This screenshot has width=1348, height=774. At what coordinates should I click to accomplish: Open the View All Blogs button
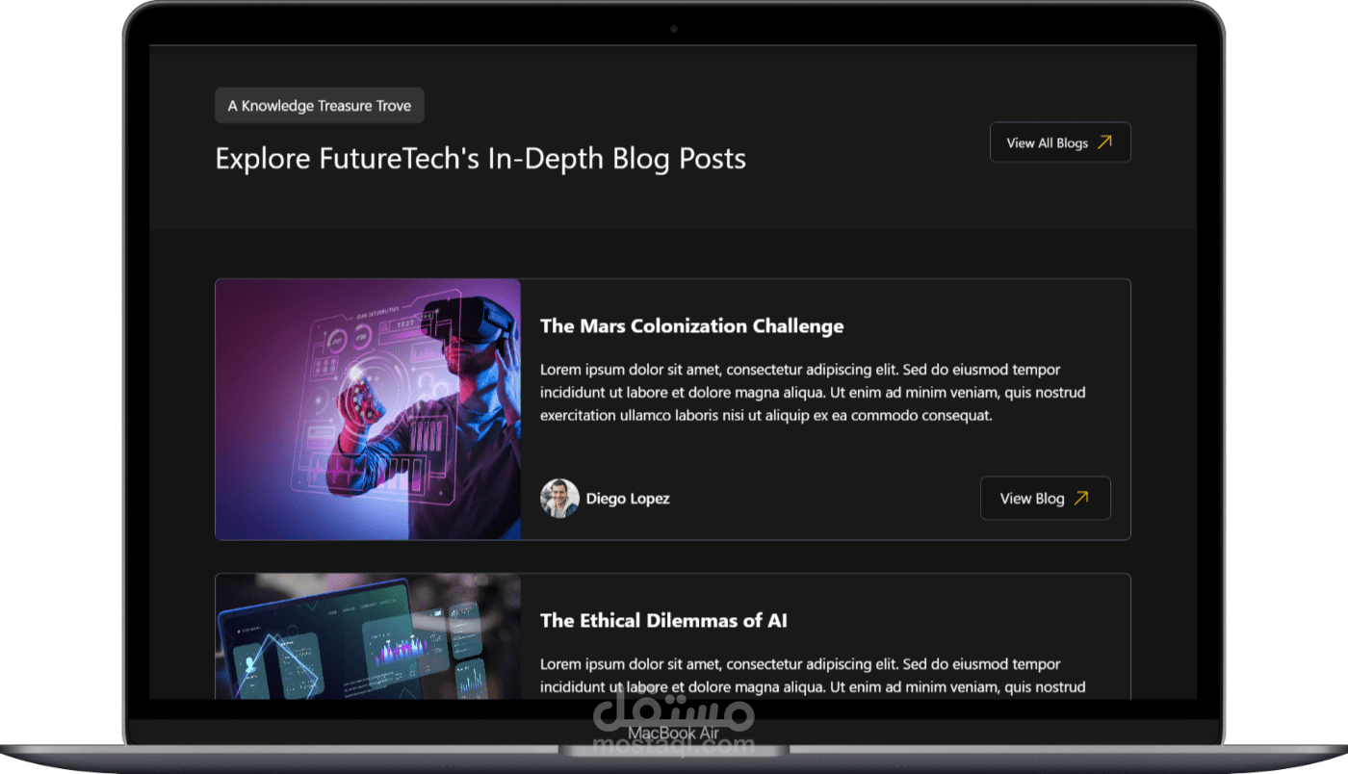(1060, 142)
